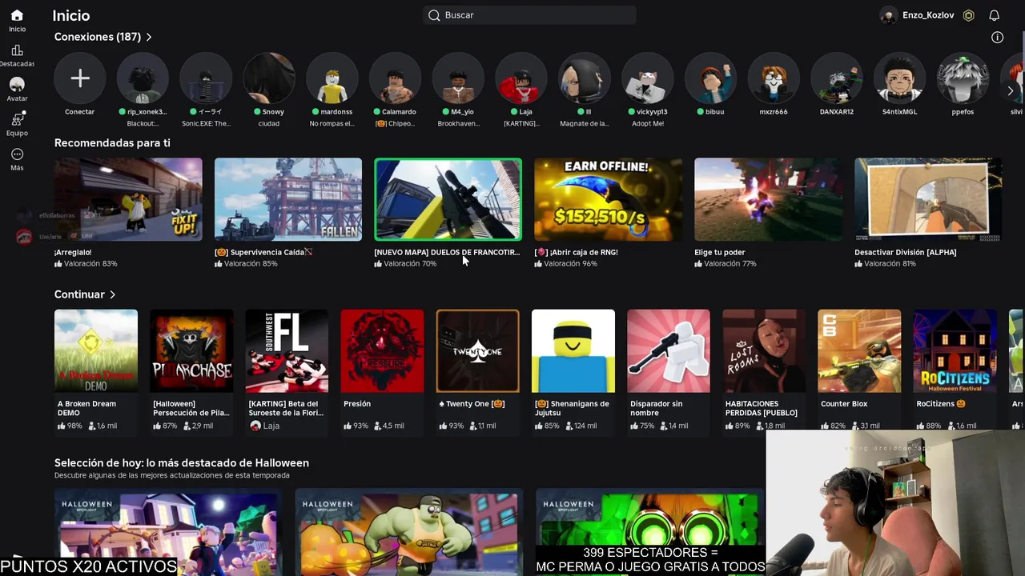Open DUELOS DE FRANCOTIRADORES game thumbnail

tap(448, 199)
